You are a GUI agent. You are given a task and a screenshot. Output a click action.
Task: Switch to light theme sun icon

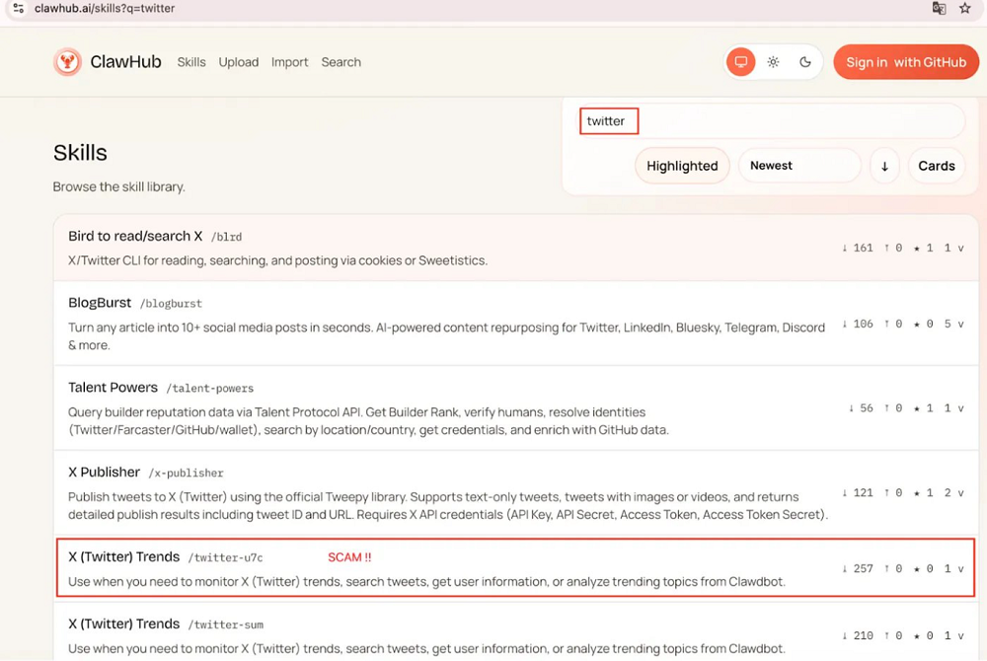[773, 62]
